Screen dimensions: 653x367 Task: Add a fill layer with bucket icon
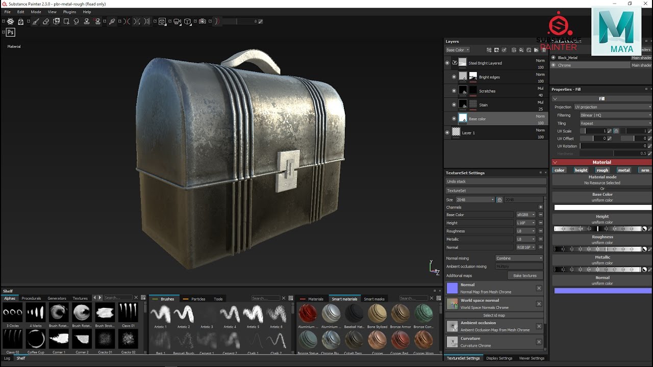pyautogui.click(x=521, y=50)
